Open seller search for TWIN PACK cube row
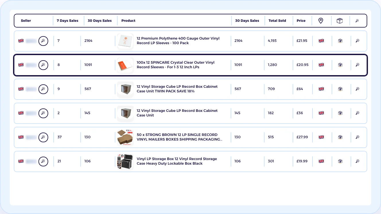381x214 pixels. (x=43, y=89)
